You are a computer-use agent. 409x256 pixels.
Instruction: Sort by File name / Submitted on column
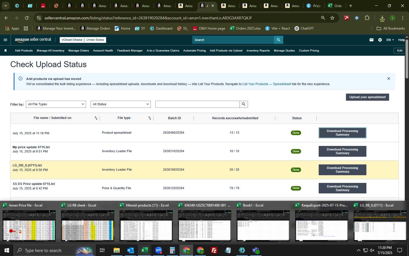point(96,118)
